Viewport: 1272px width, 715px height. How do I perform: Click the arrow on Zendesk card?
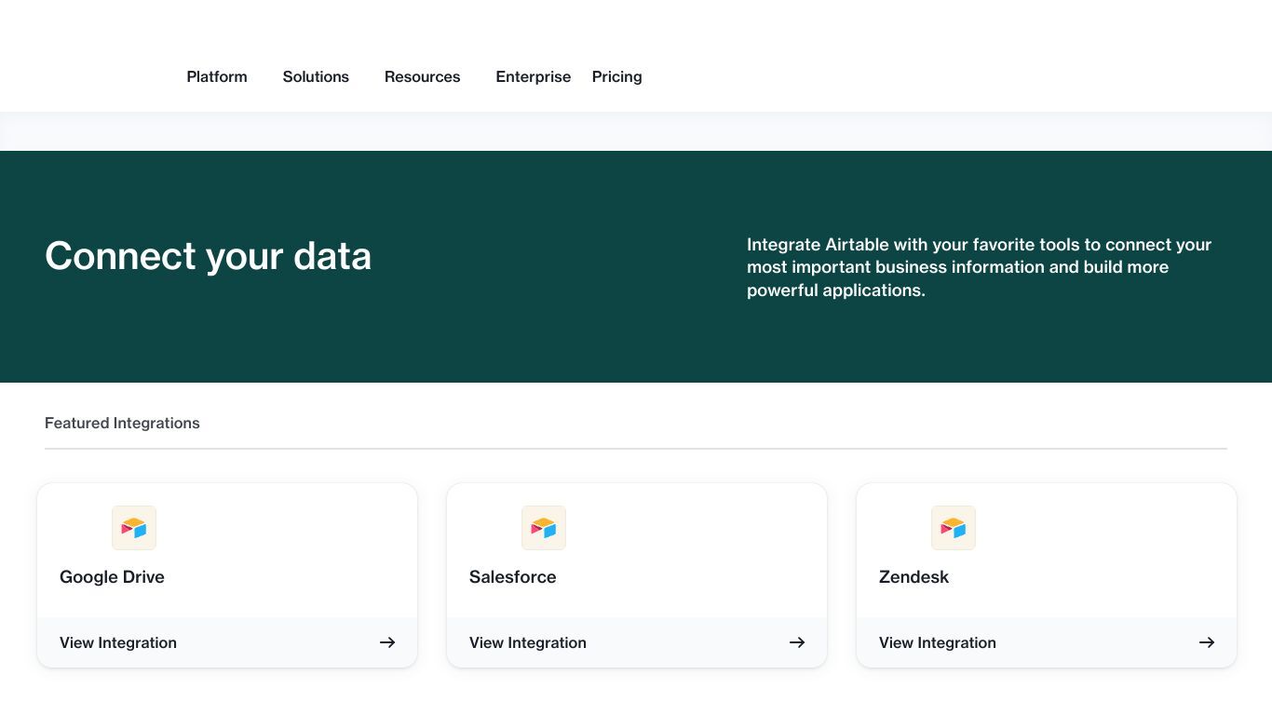coord(1207,642)
